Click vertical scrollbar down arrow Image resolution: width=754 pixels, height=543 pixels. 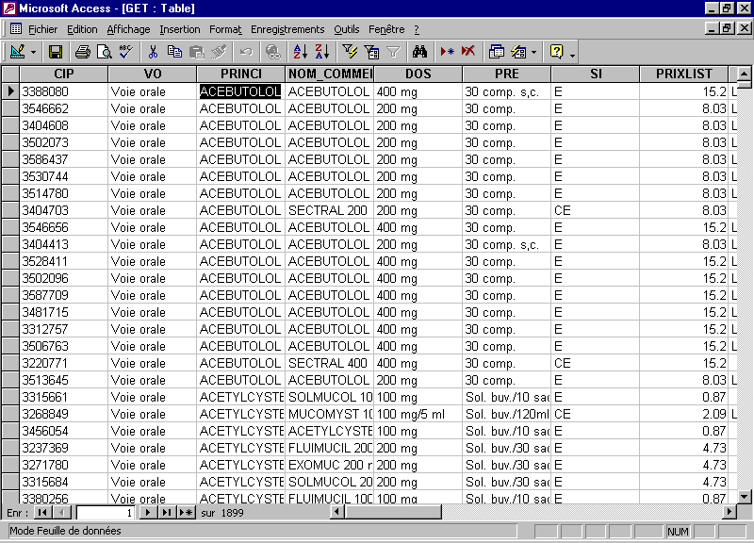click(744, 497)
